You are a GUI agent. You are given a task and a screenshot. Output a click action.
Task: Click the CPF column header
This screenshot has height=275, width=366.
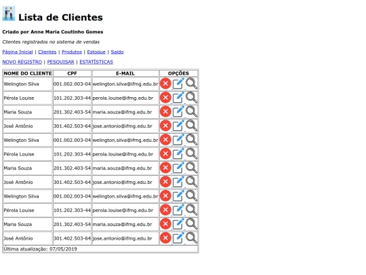(x=72, y=73)
